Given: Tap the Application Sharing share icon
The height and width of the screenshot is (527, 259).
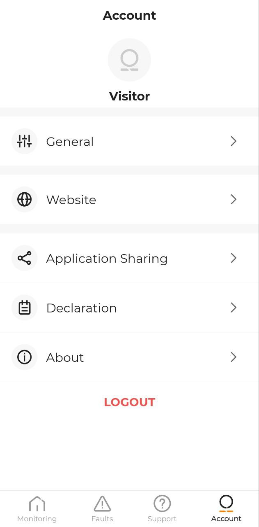Looking at the screenshot, I should (x=24, y=258).
